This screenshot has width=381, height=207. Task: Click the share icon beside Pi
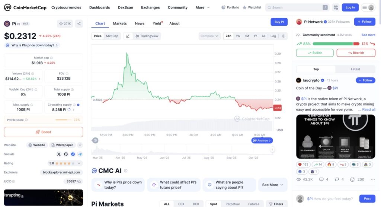pos(79,24)
